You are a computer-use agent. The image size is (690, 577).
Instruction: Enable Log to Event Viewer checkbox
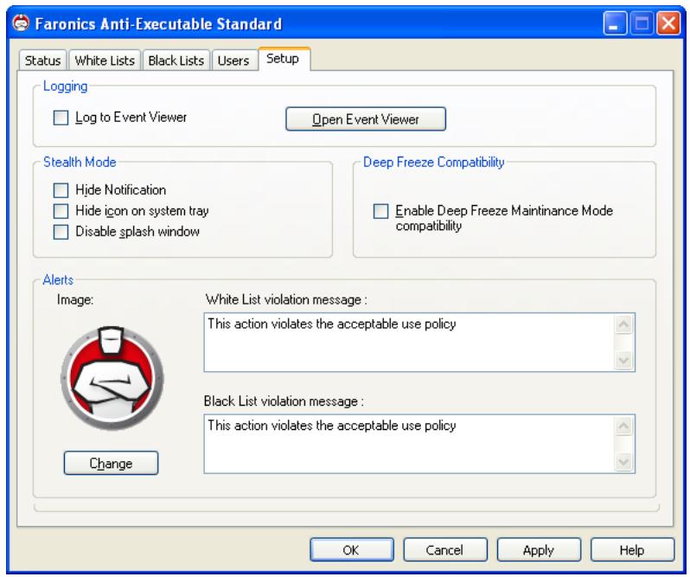61,118
